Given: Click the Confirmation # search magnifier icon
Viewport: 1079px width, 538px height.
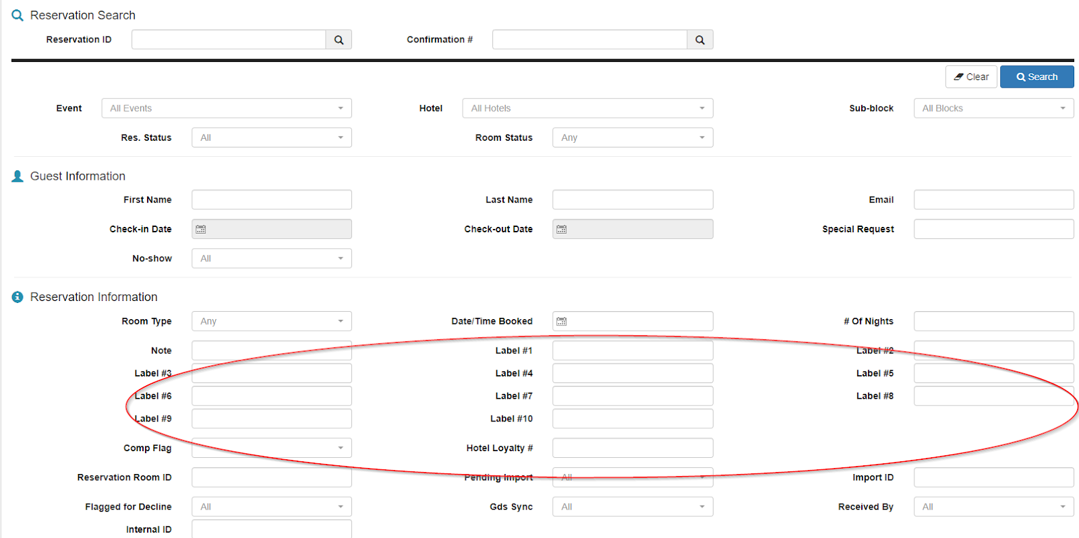Looking at the screenshot, I should (700, 40).
